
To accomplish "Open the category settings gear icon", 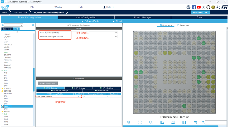I will pyautogui.click(x=33, y=25).
